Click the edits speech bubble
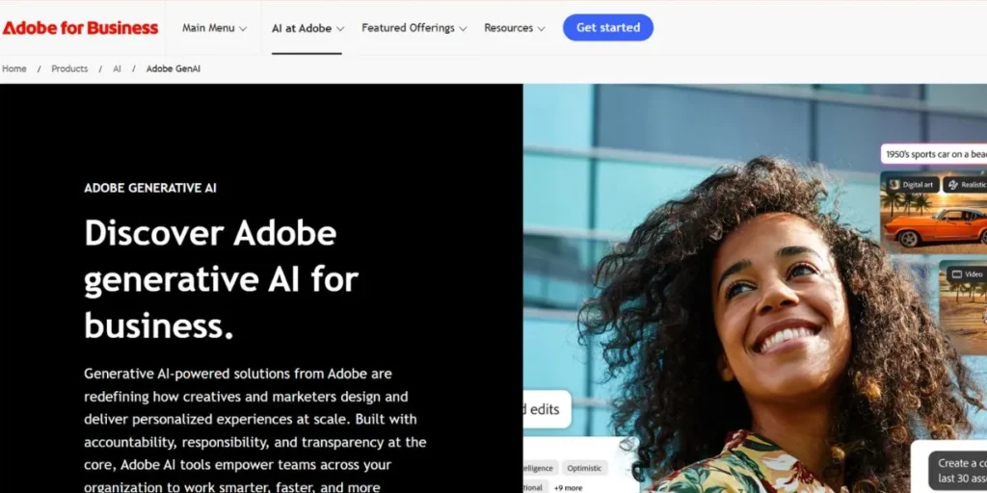The width and height of the screenshot is (987, 493). pos(547,409)
